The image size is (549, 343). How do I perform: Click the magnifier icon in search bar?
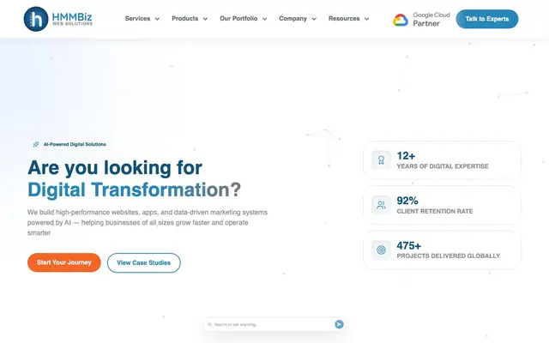click(x=209, y=324)
